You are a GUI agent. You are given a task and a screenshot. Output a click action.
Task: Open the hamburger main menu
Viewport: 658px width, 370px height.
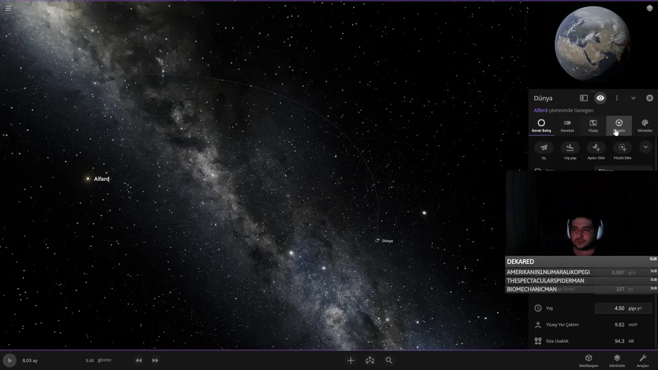click(8, 8)
